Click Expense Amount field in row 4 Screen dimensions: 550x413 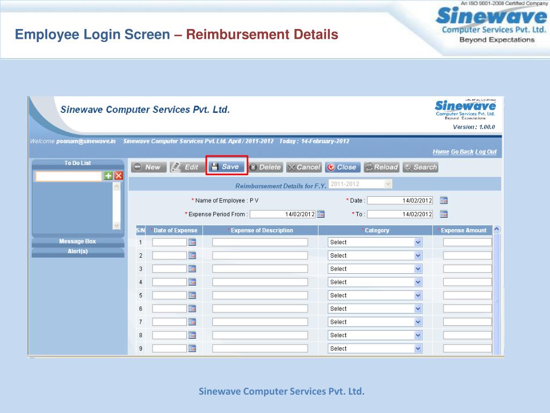tap(468, 282)
